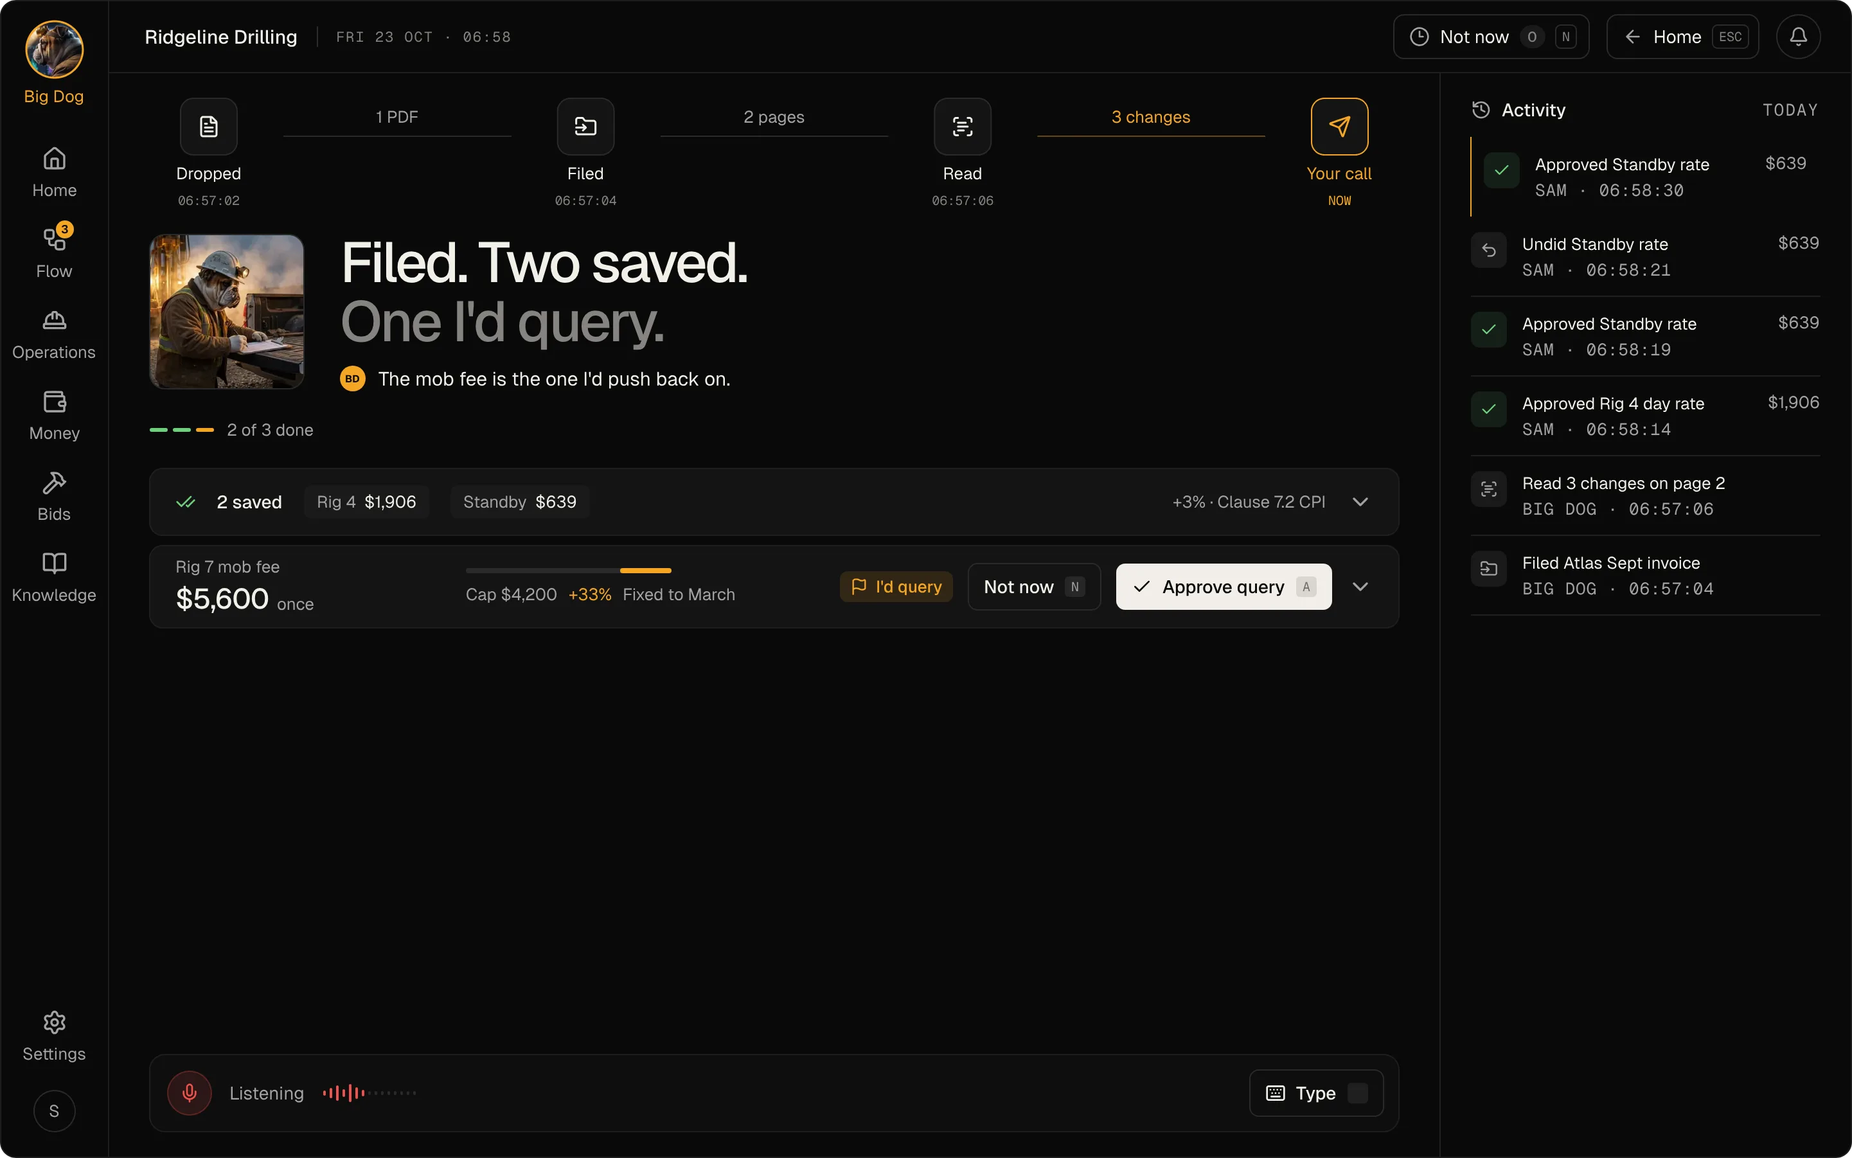The height and width of the screenshot is (1158, 1852).
Task: Open Filed Atlas Sept invoice entry
Action: 1645,575
